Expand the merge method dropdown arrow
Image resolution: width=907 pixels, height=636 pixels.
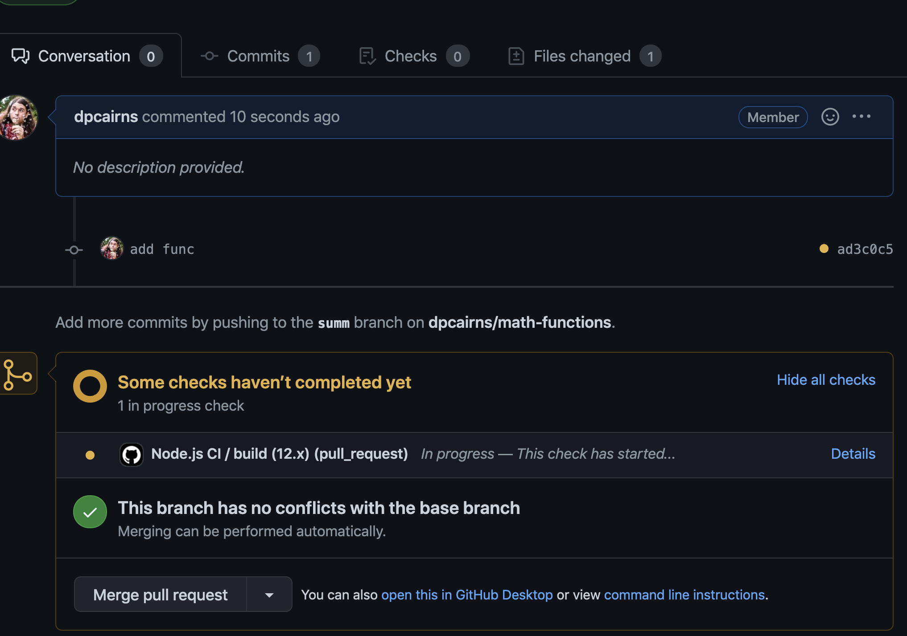pyautogui.click(x=269, y=595)
